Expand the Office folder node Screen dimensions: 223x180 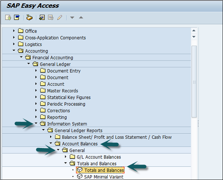click(x=14, y=31)
